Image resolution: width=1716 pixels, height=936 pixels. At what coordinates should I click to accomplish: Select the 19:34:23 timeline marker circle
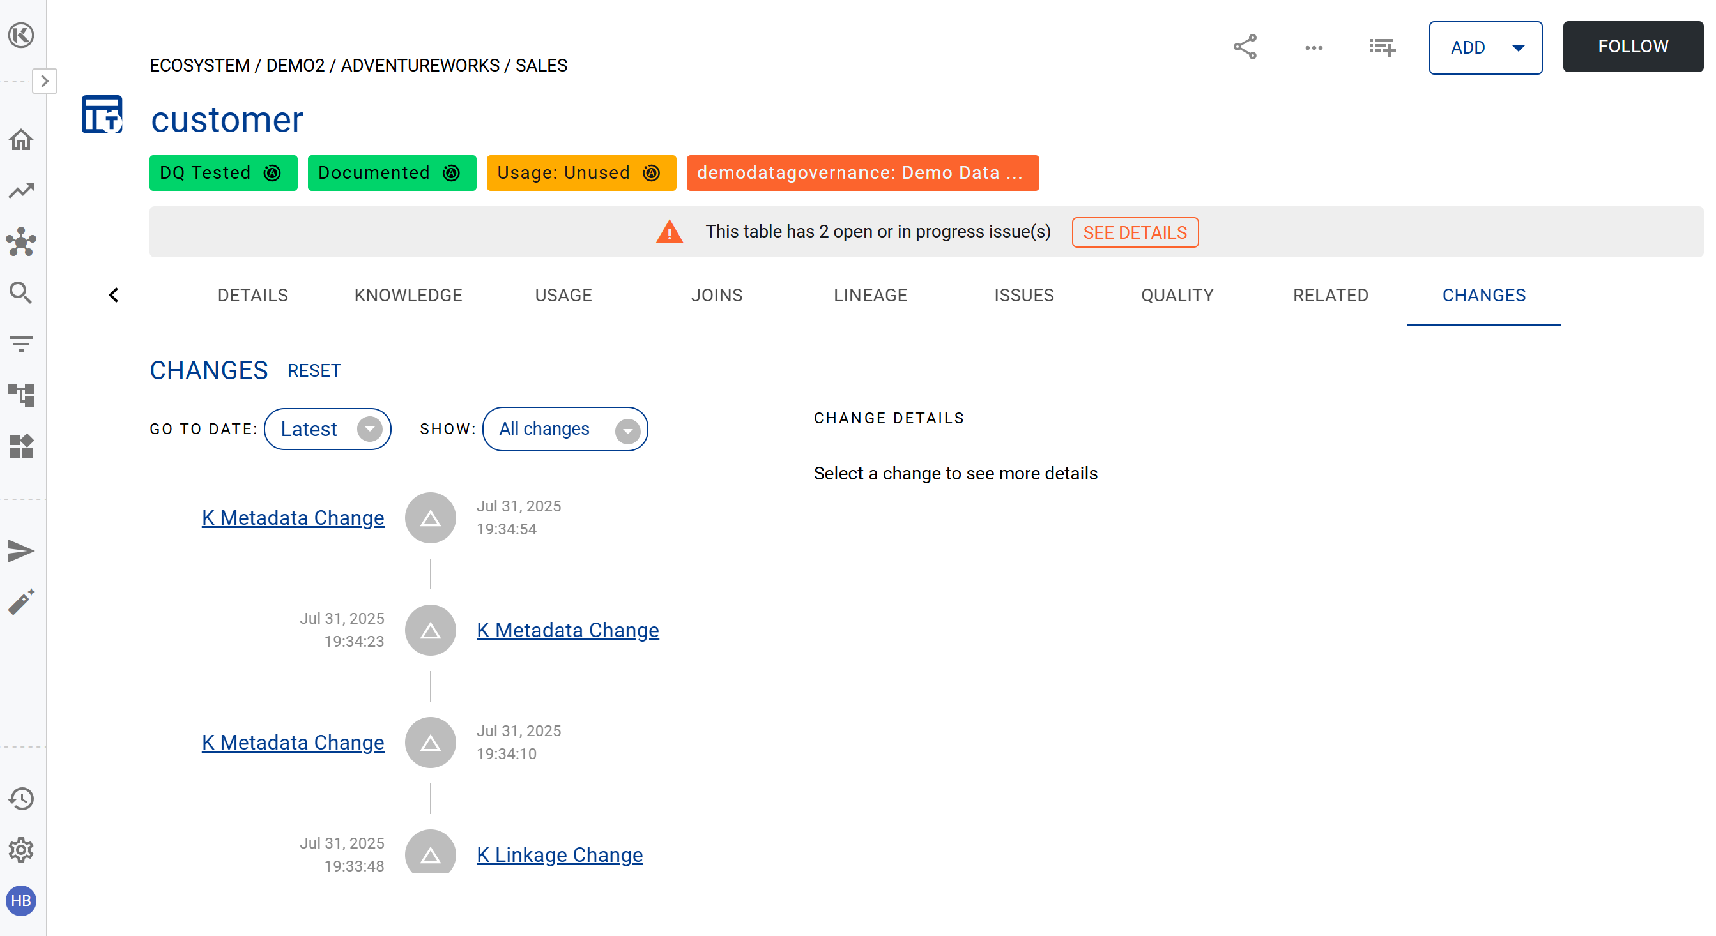coord(431,630)
